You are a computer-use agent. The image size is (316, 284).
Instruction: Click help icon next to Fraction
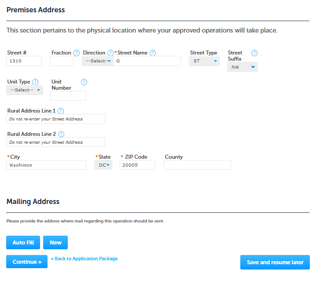(76, 53)
